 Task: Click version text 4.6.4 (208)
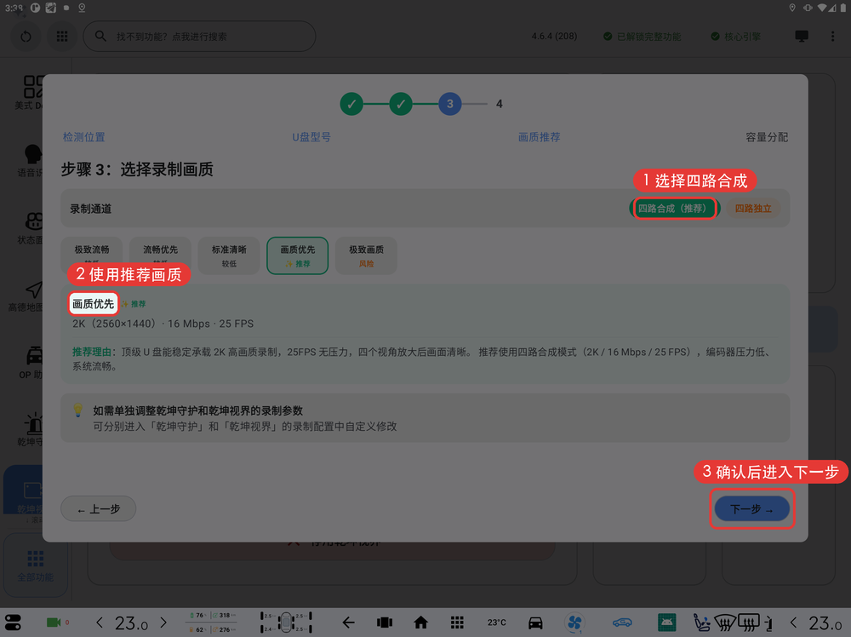tap(554, 37)
